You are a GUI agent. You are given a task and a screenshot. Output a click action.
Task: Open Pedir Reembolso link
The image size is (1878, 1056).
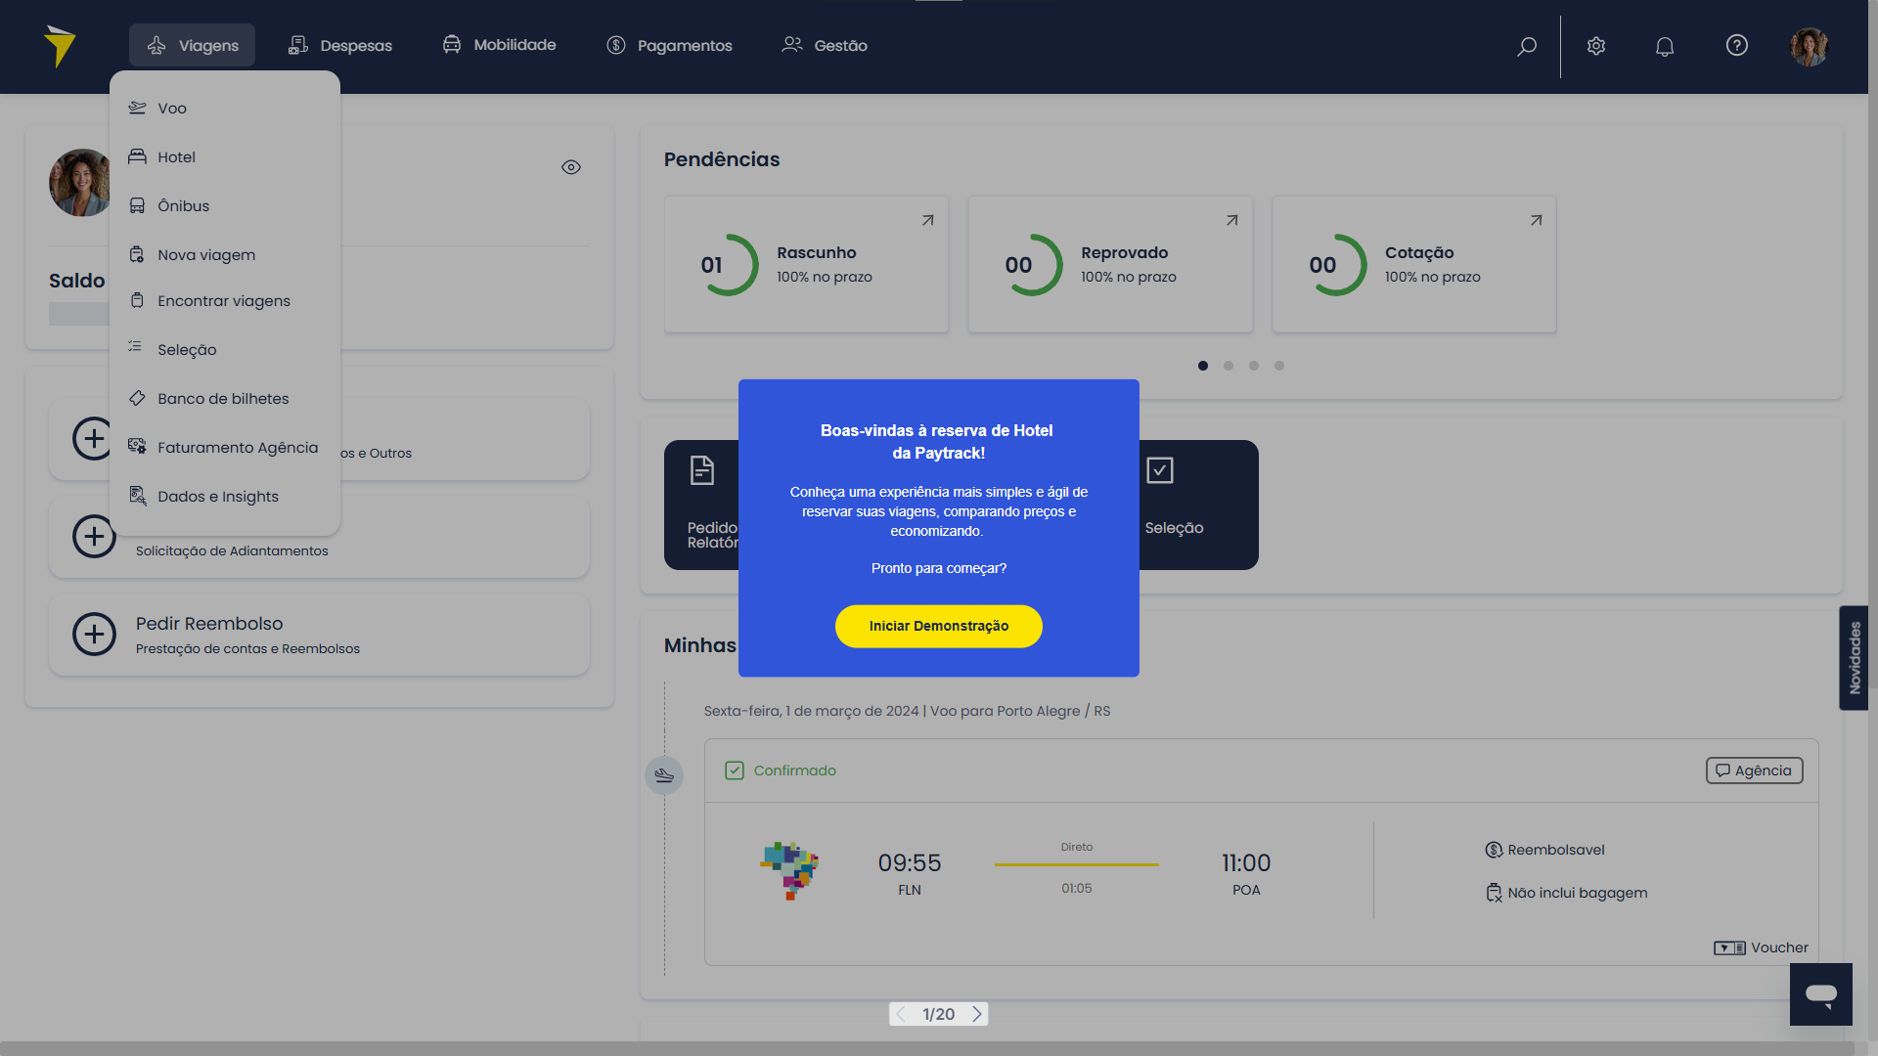209,624
